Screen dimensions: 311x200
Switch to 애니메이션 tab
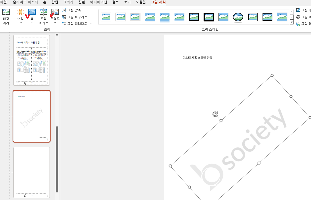click(x=99, y=2)
